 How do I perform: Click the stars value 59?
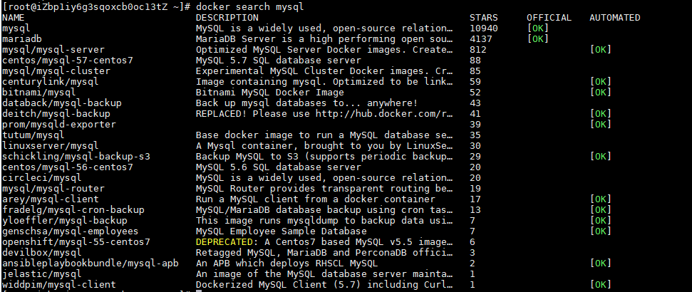(x=475, y=82)
